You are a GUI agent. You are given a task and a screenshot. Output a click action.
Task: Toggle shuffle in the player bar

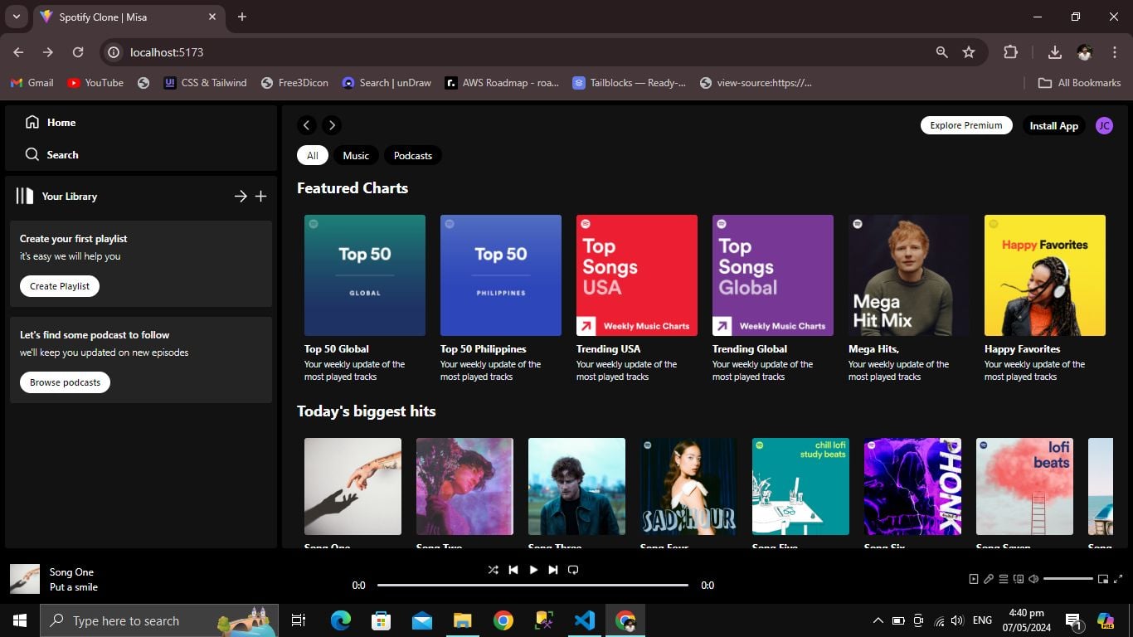pos(494,570)
